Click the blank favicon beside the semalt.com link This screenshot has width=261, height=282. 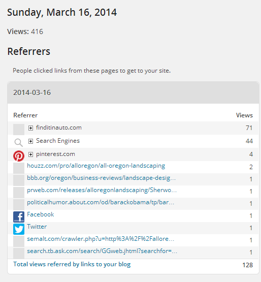point(19,241)
